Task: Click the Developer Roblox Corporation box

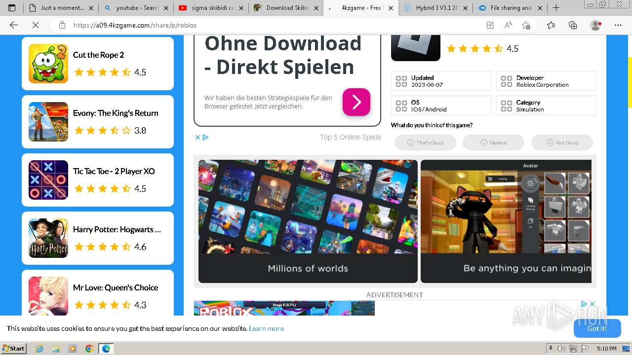Action: (546, 81)
